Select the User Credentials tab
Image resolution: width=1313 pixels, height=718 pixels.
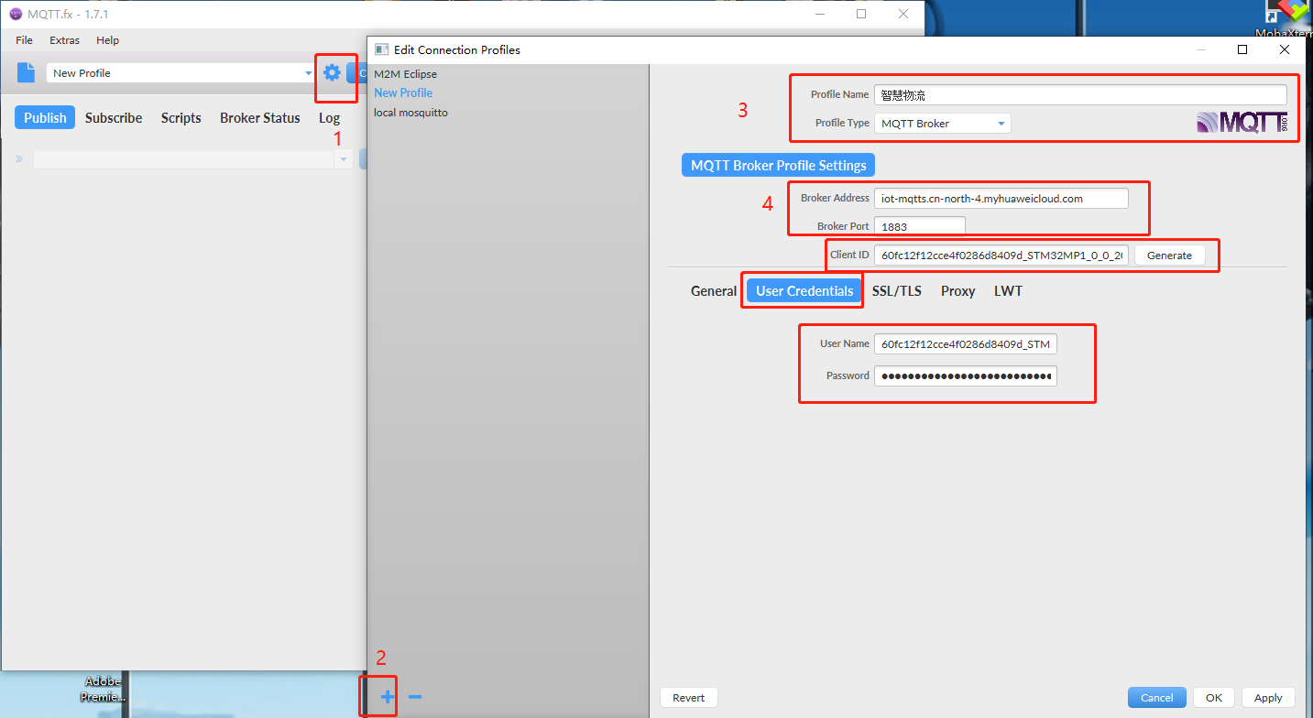[804, 290]
